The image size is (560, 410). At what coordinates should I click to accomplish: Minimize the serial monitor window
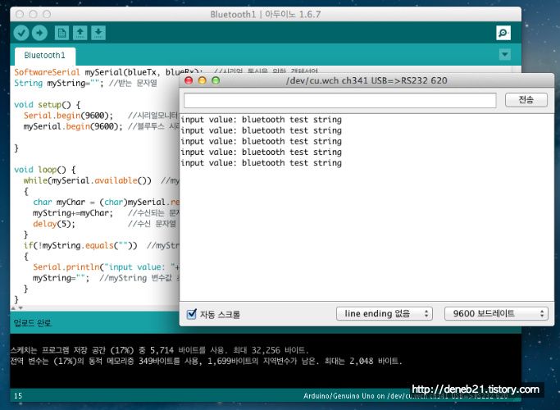coord(203,80)
